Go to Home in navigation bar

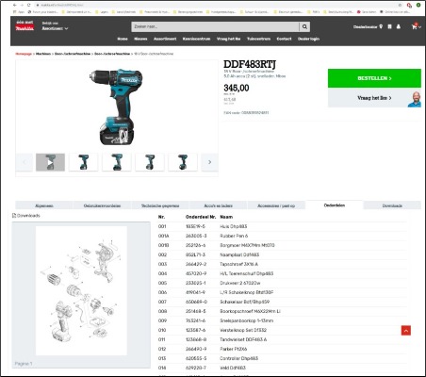tap(123, 39)
